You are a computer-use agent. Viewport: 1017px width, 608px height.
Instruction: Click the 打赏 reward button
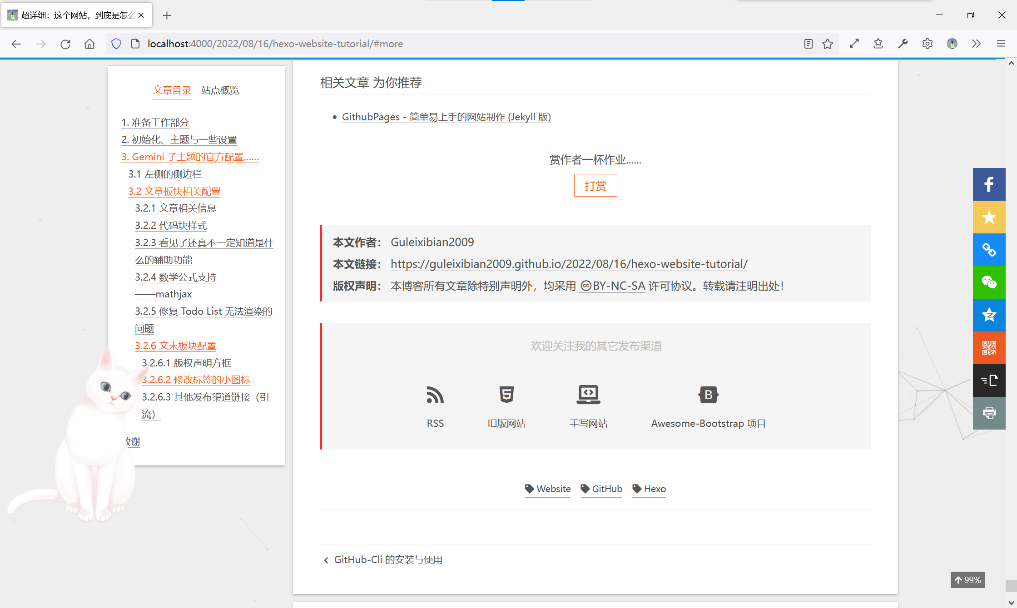click(x=595, y=185)
